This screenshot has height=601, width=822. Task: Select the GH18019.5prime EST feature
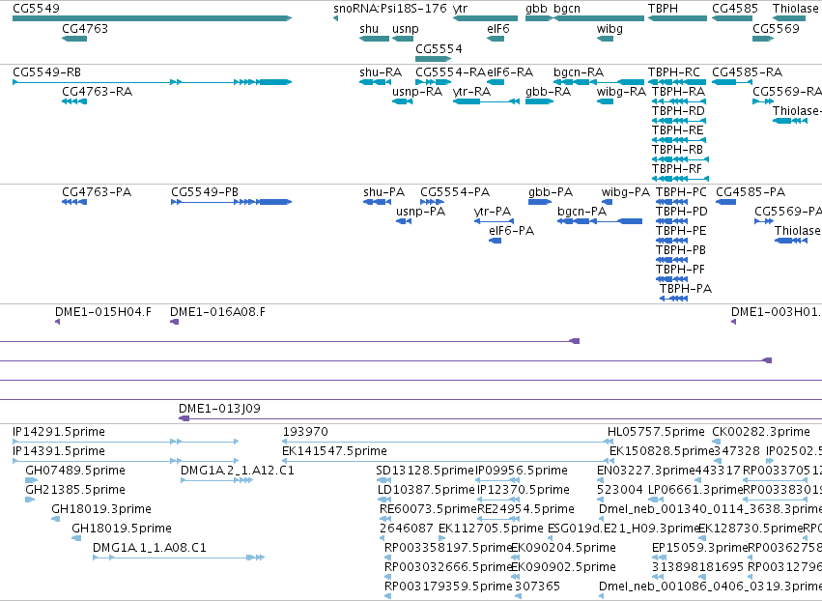click(x=76, y=538)
